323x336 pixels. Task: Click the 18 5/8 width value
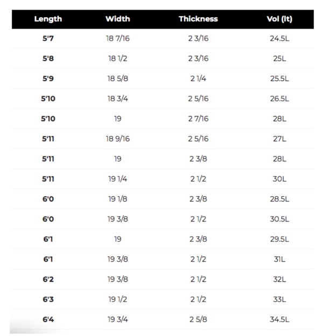pyautogui.click(x=117, y=78)
